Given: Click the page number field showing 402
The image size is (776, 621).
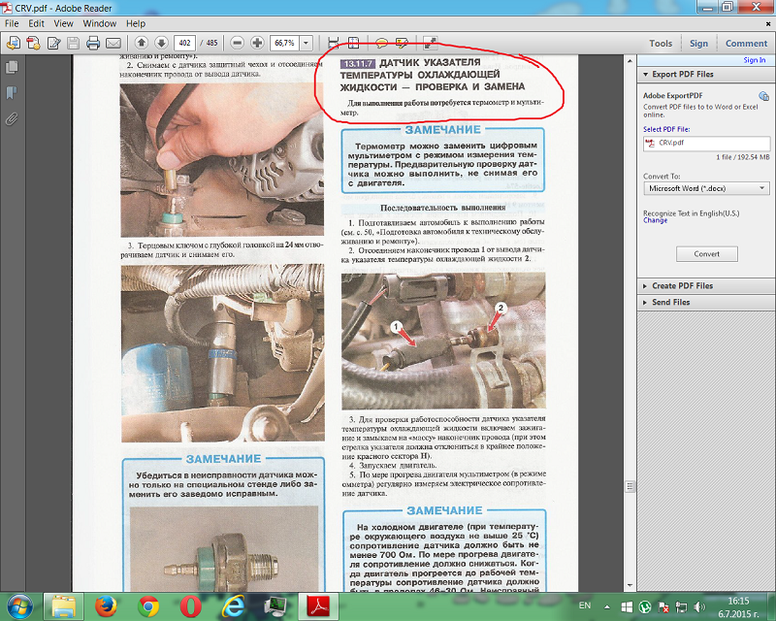Looking at the screenshot, I should [185, 43].
